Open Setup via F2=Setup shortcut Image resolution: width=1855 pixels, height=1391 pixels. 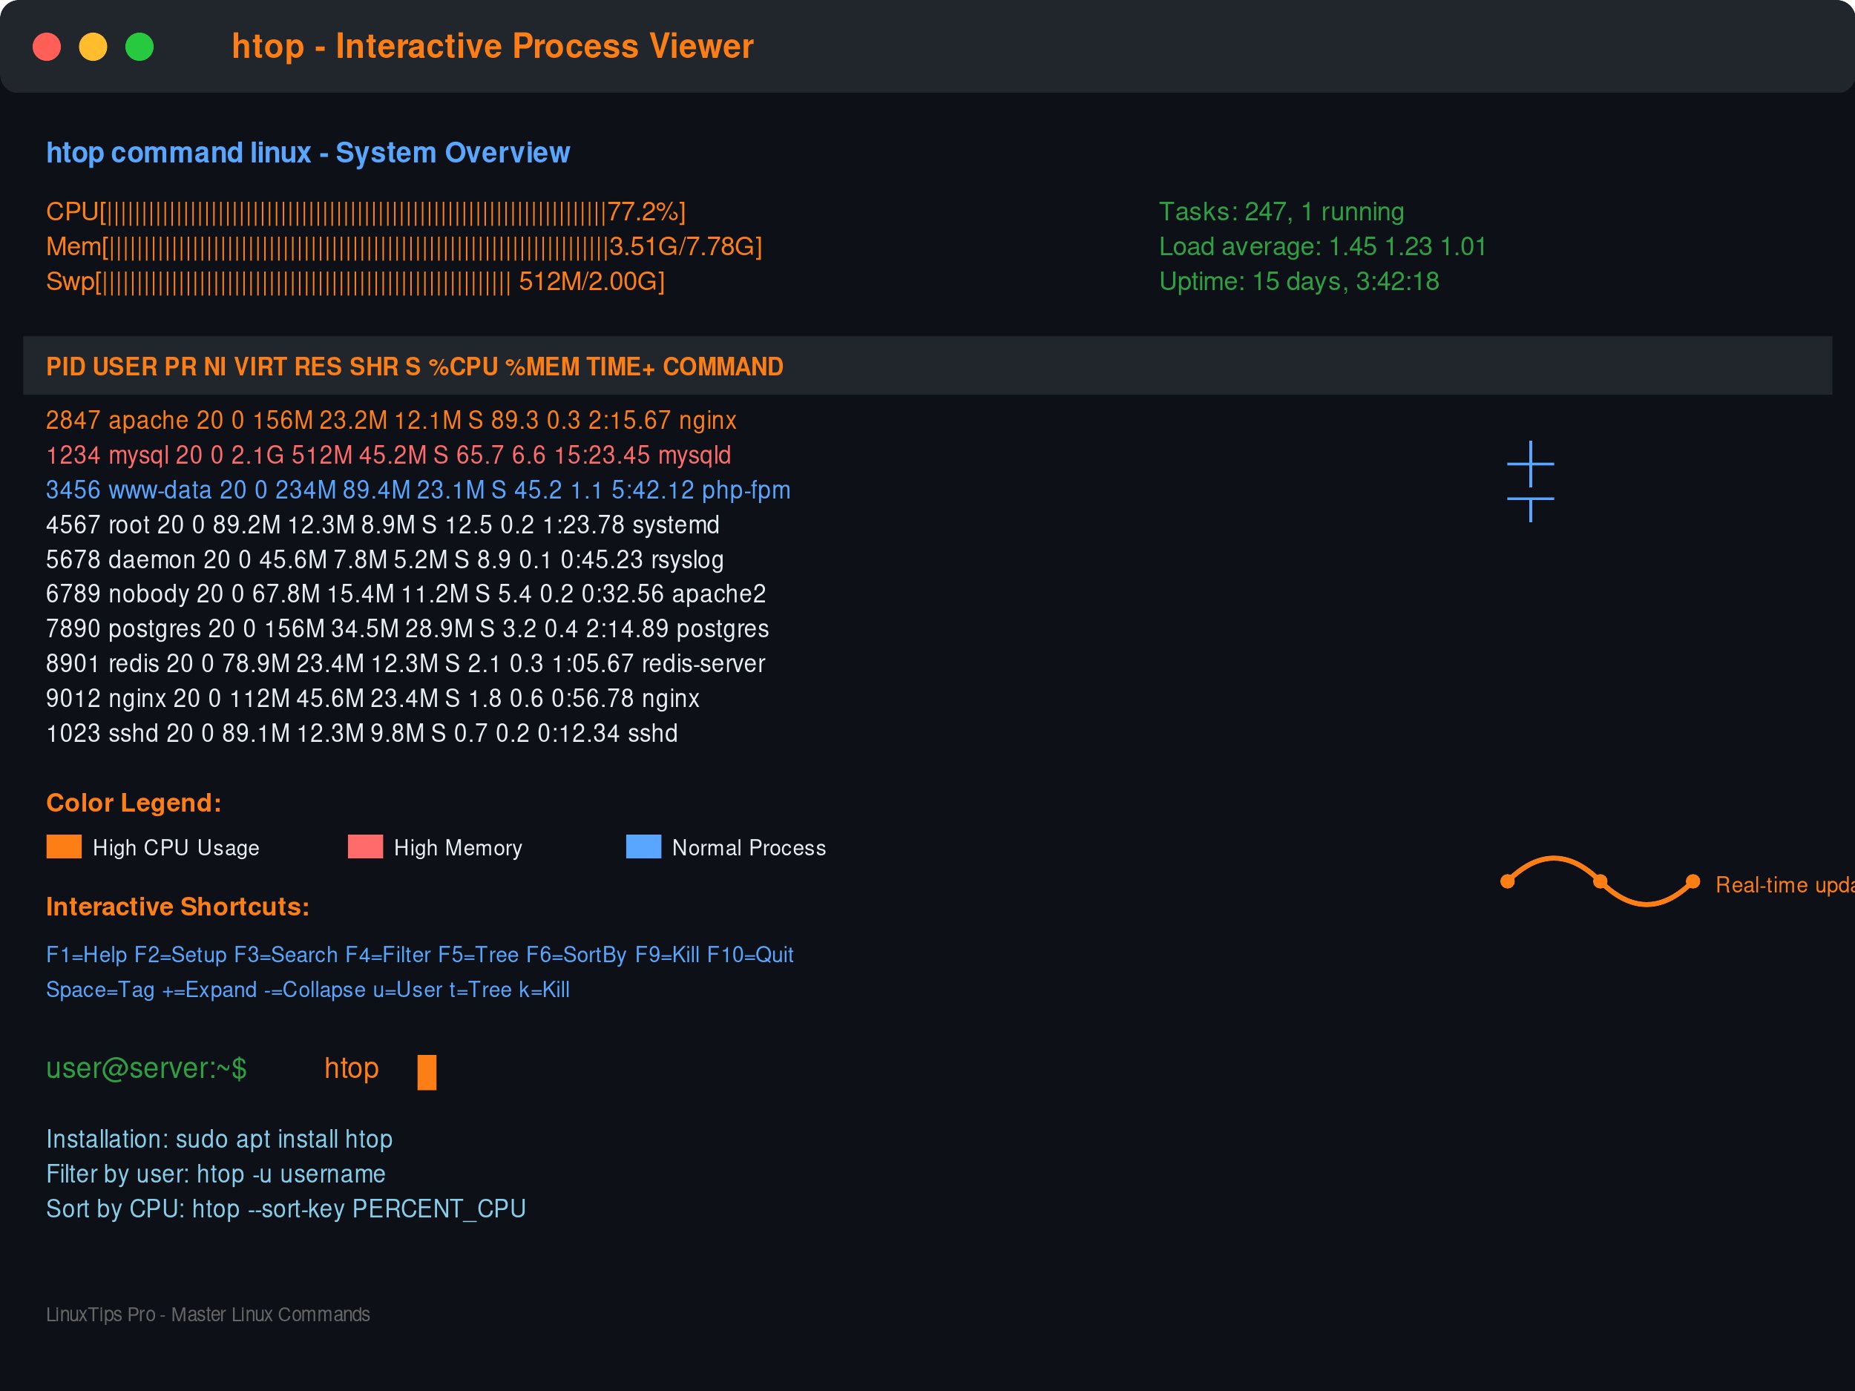[181, 954]
